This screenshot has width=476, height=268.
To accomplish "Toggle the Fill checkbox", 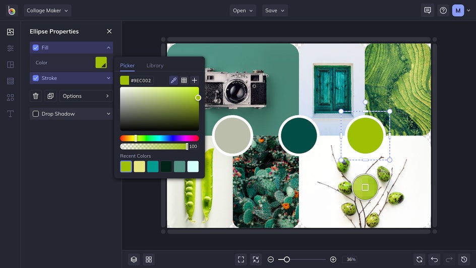I will [36, 48].
